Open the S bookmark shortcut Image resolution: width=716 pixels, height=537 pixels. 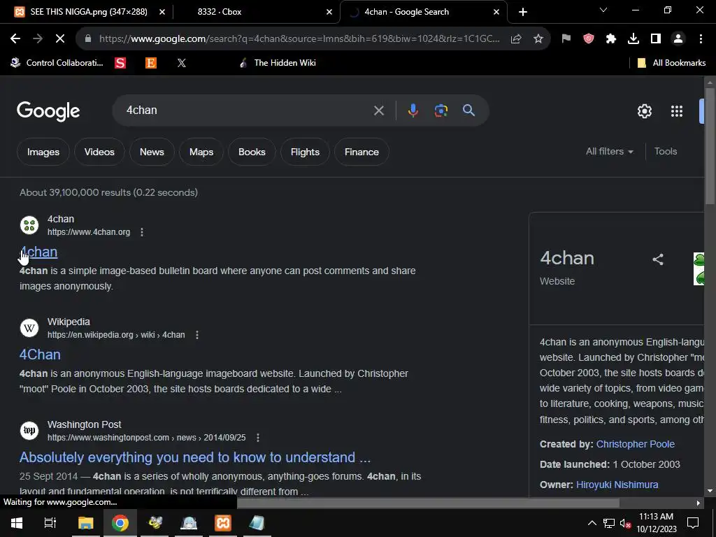120,63
